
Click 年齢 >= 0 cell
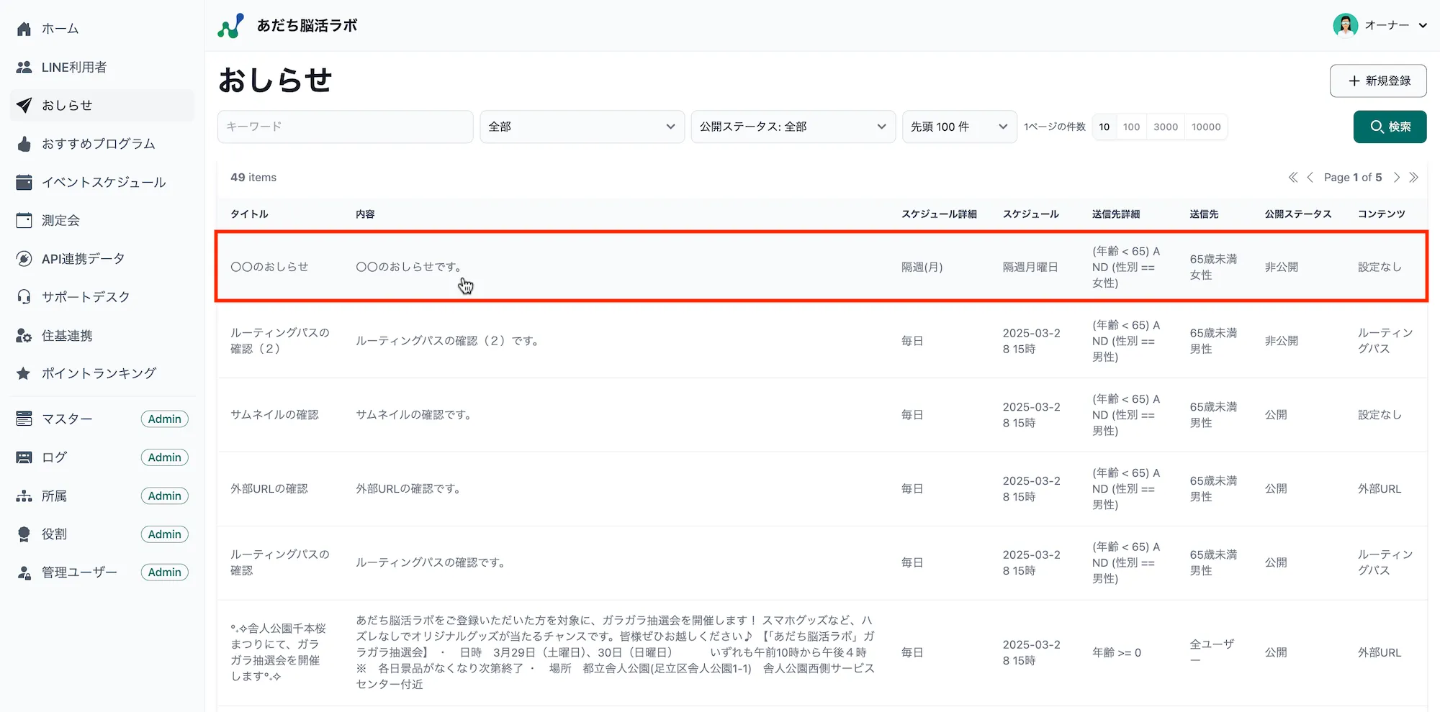point(1116,653)
